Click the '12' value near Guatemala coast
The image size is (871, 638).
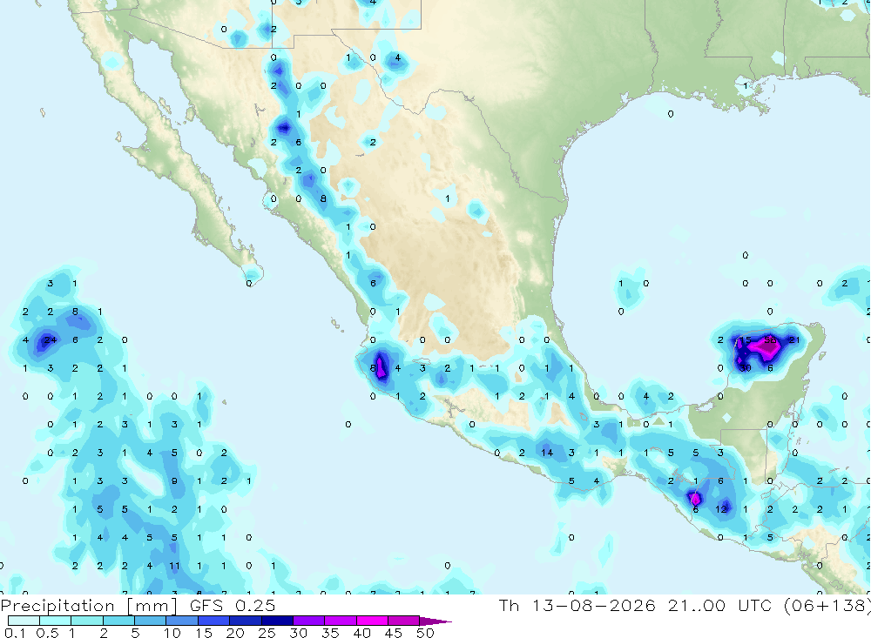(721, 509)
